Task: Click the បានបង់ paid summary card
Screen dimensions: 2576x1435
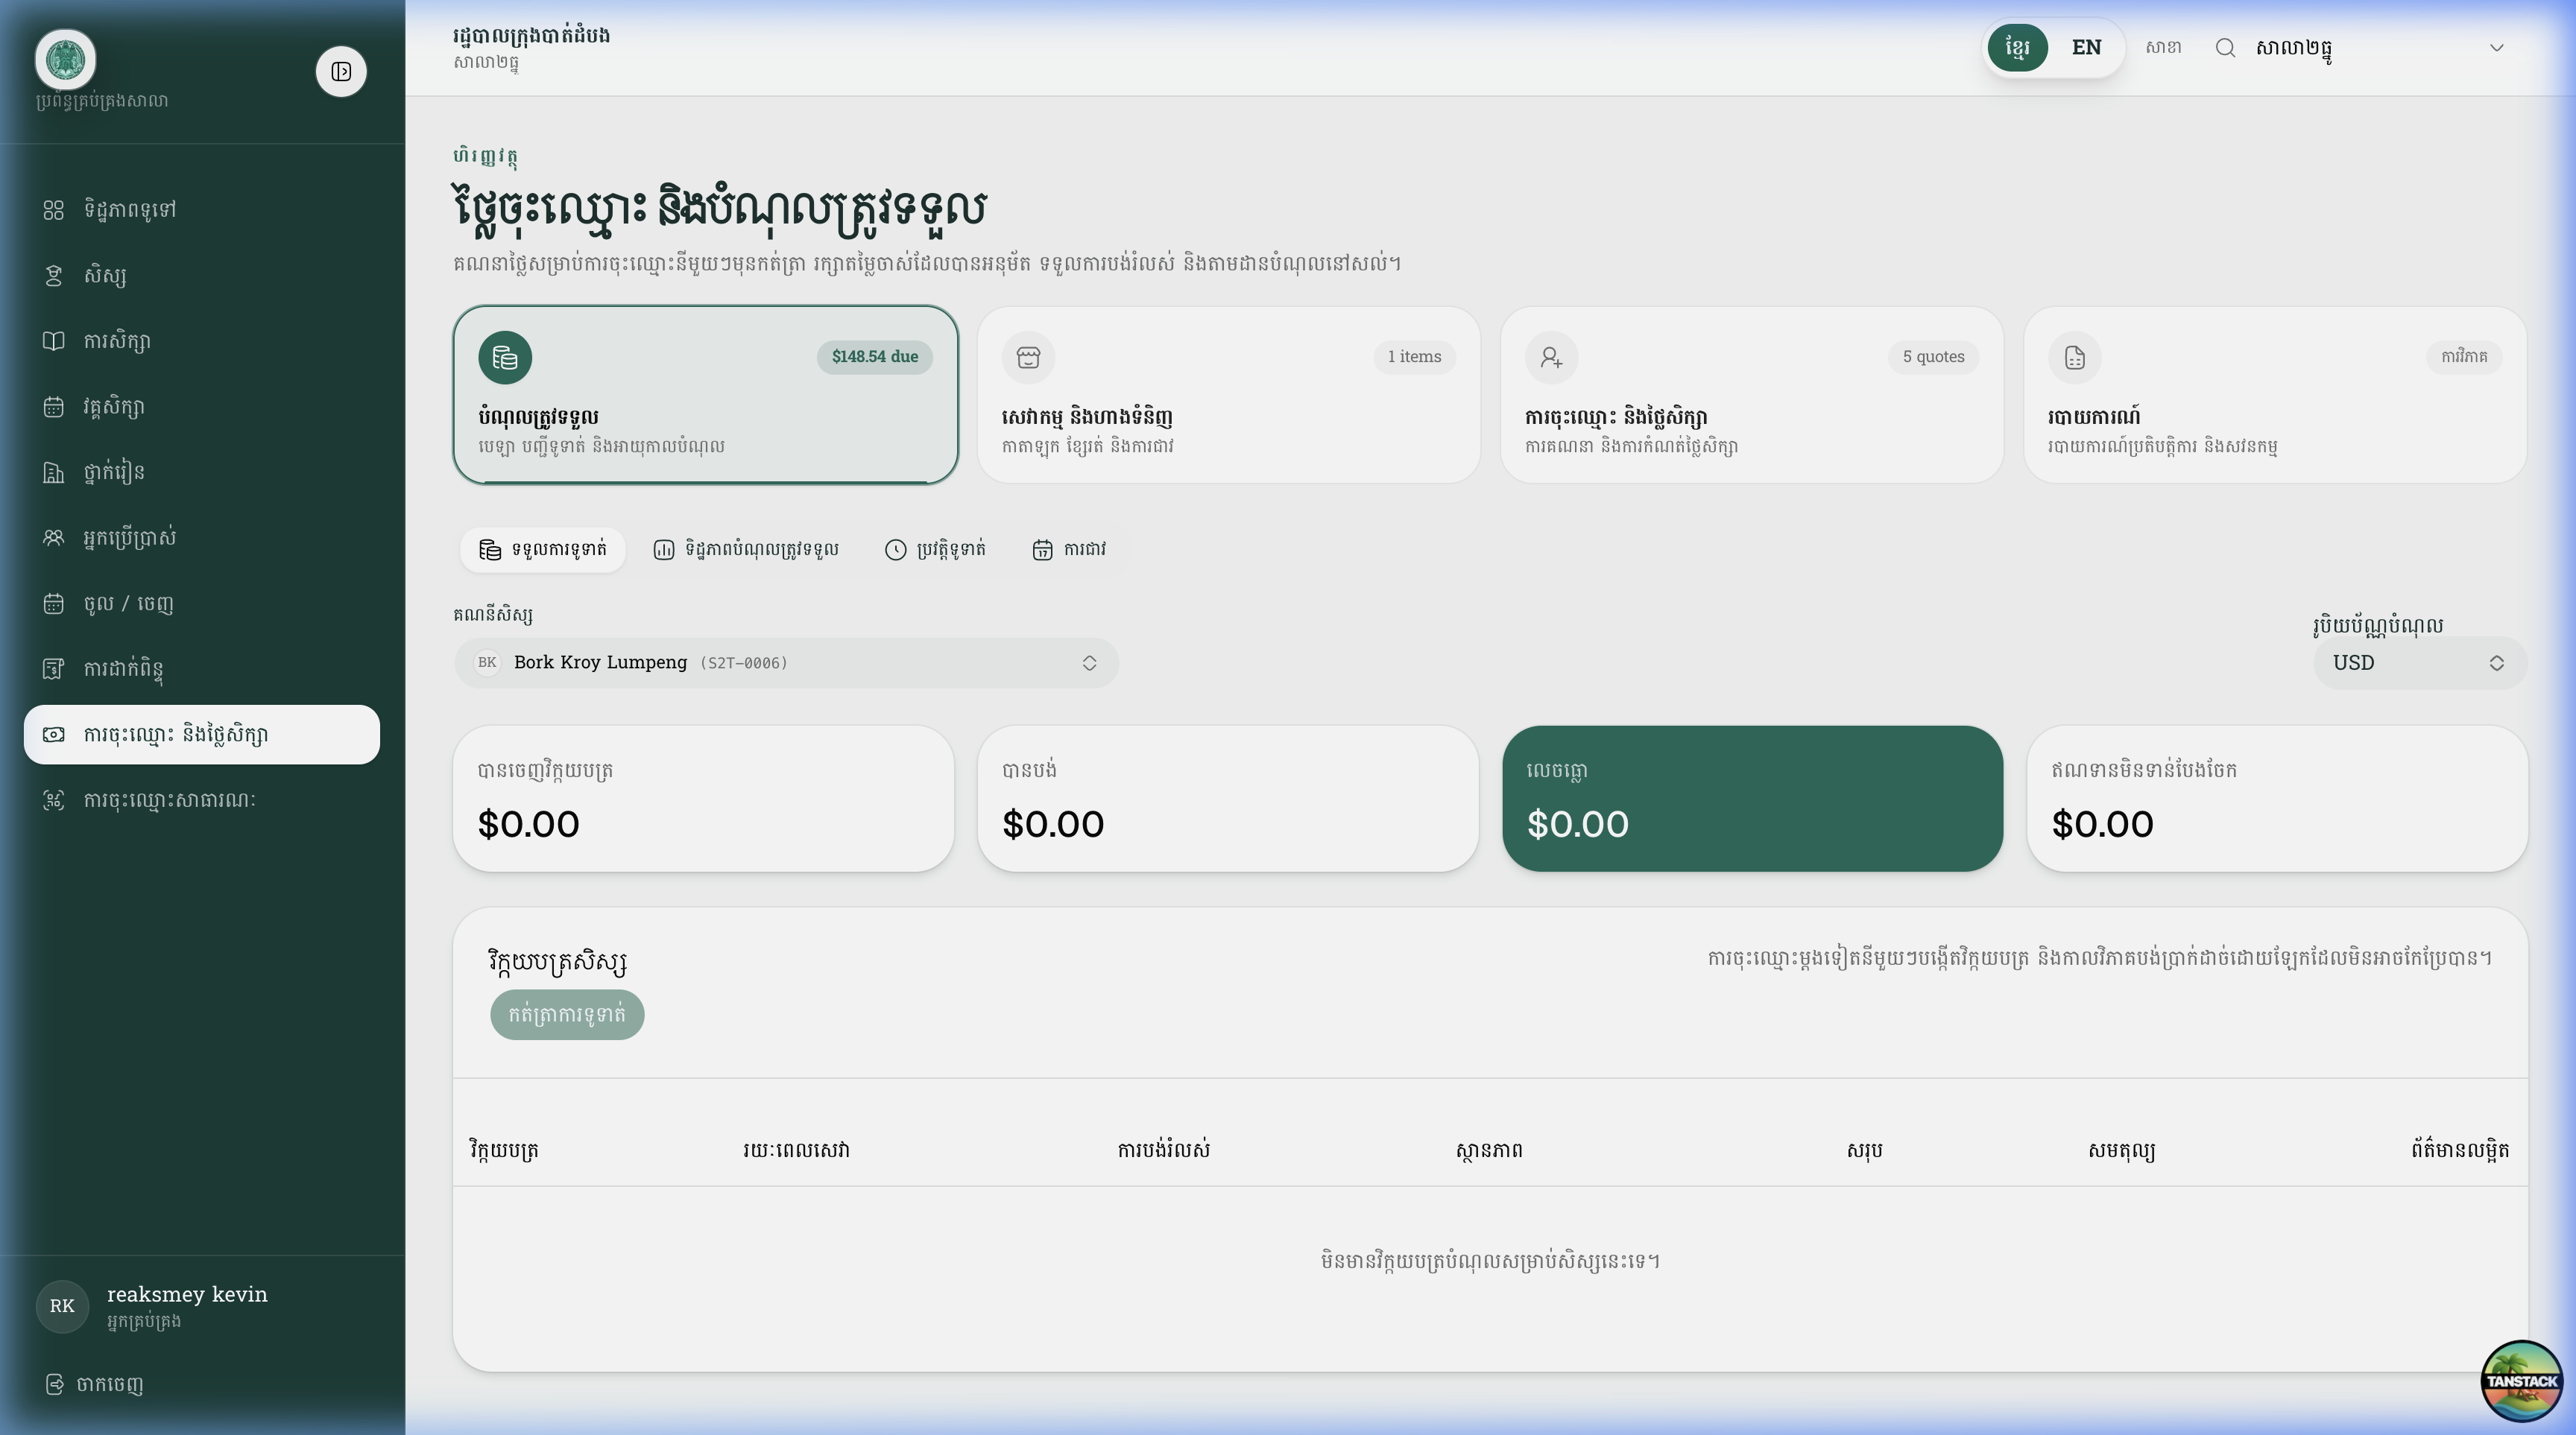Action: [1228, 799]
